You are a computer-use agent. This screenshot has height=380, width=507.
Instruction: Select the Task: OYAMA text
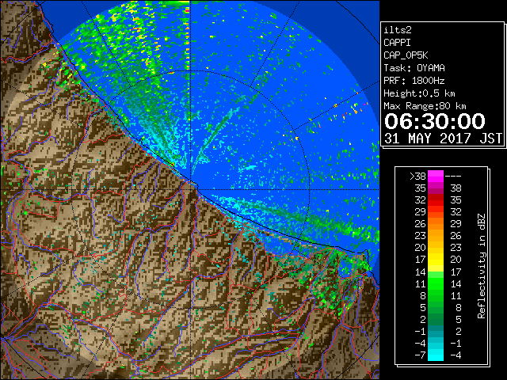(x=414, y=68)
